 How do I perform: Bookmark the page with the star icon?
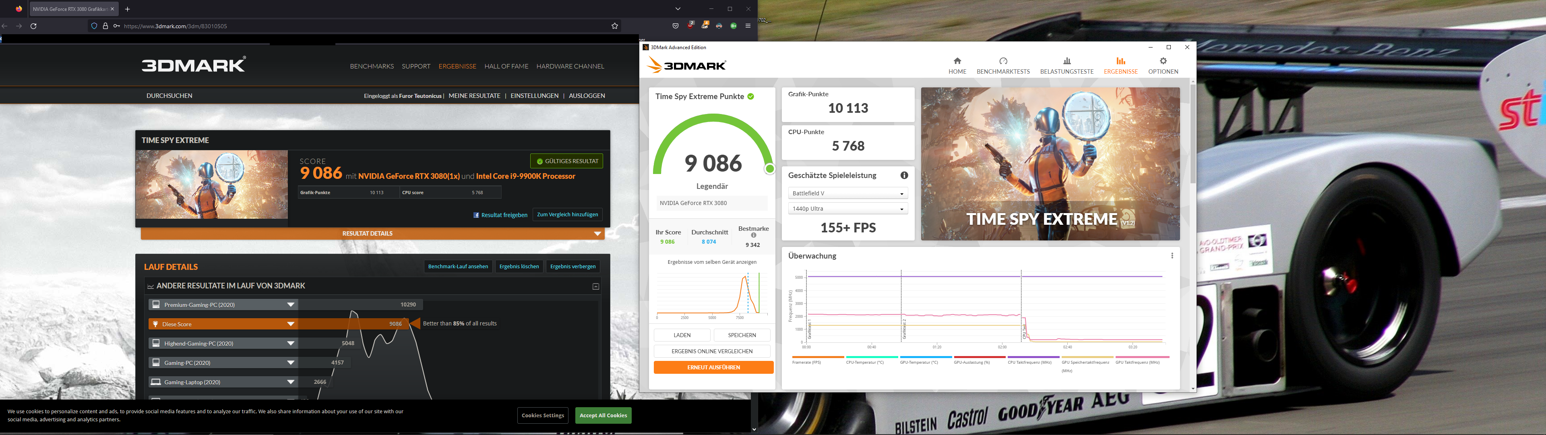pyautogui.click(x=614, y=26)
